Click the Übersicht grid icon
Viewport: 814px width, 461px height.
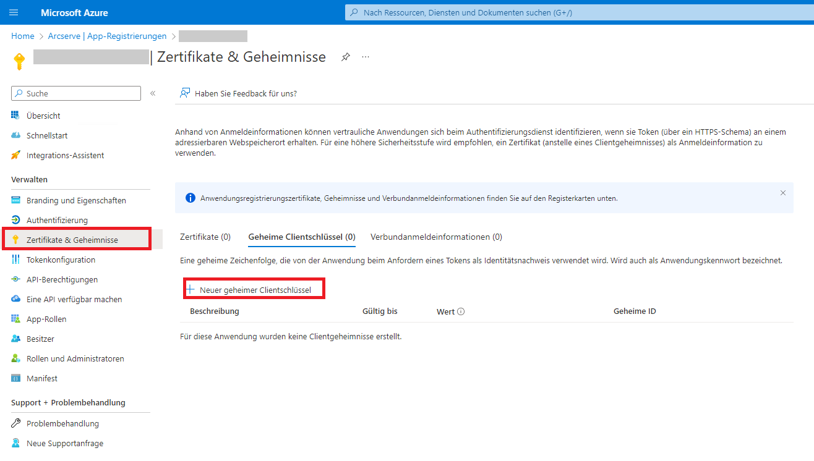coord(15,116)
